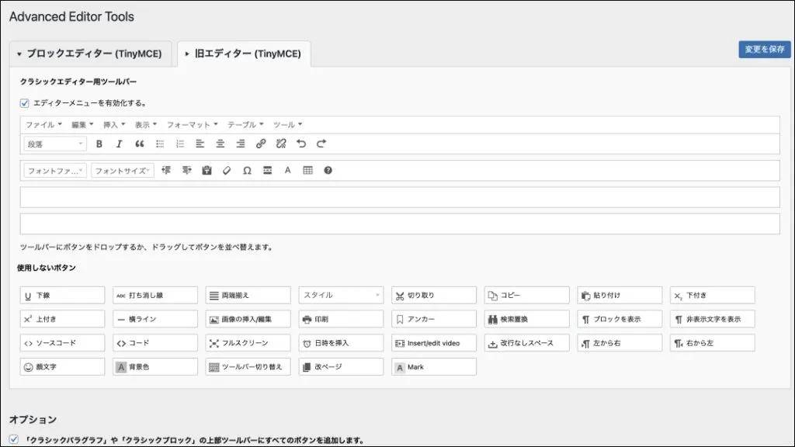Select the align left icon
This screenshot has height=447, width=795.
click(x=200, y=144)
